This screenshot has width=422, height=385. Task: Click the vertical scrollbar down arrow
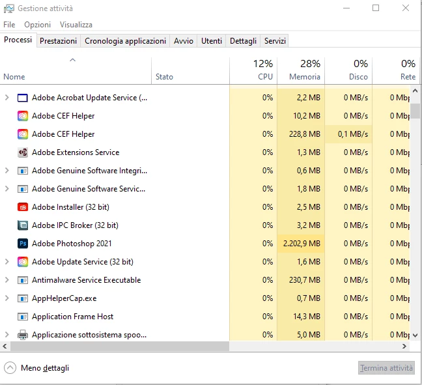[x=415, y=335]
